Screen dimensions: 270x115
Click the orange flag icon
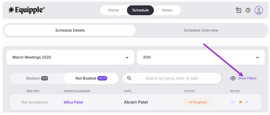click(241, 102)
